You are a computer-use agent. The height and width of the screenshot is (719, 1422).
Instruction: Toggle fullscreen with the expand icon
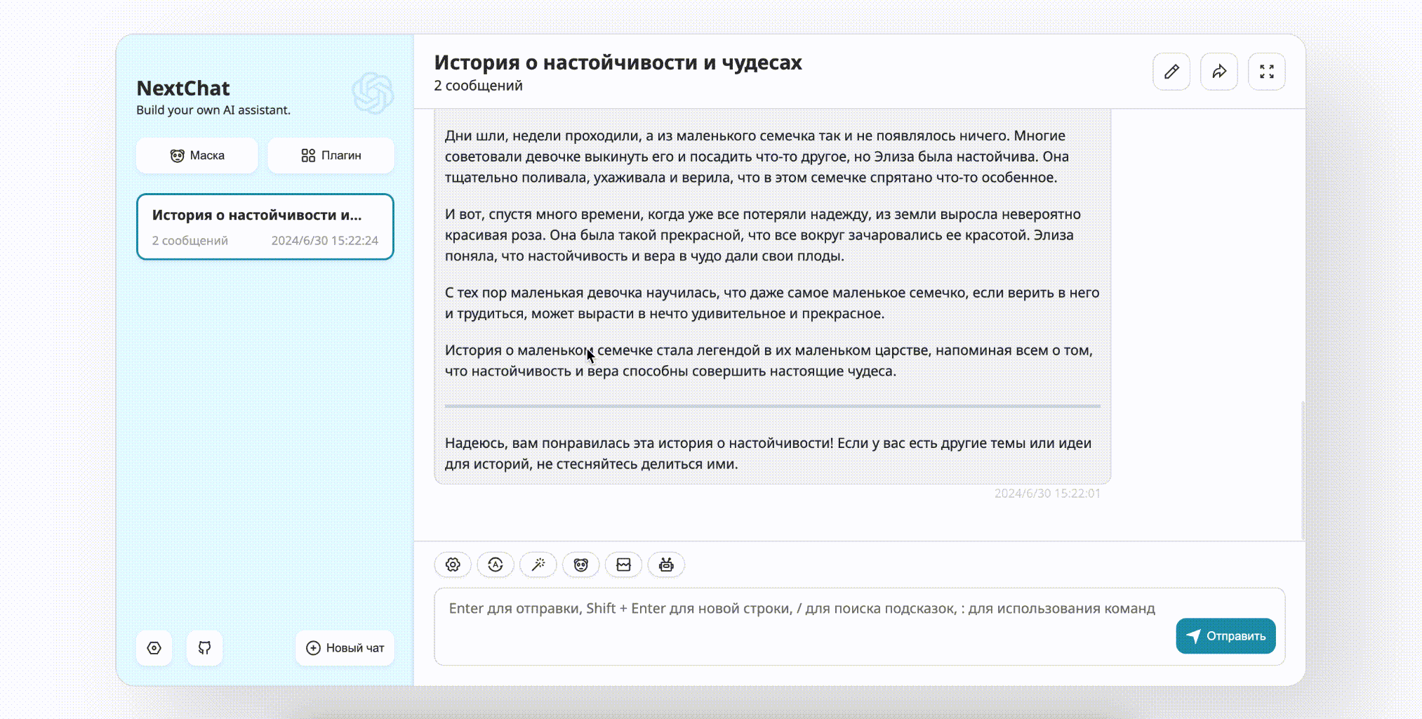point(1267,72)
